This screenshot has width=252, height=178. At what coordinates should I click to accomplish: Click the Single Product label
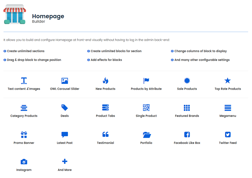point(146,116)
